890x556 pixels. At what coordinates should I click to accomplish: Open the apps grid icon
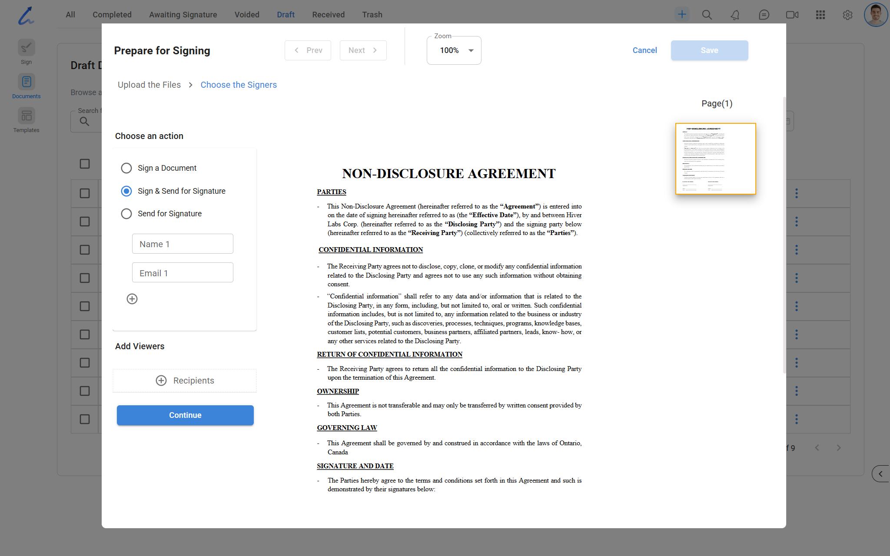tap(820, 15)
